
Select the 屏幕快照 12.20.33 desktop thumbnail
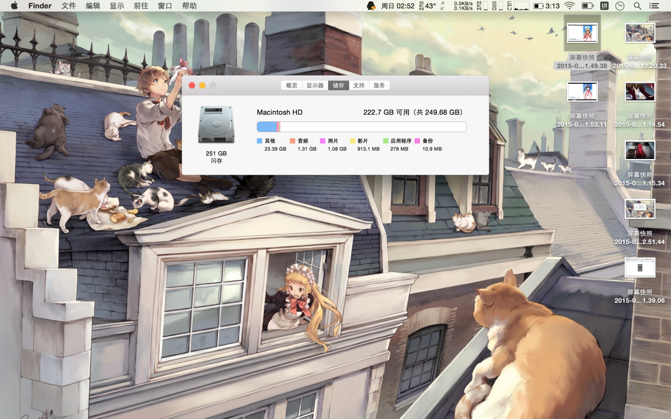[640, 33]
